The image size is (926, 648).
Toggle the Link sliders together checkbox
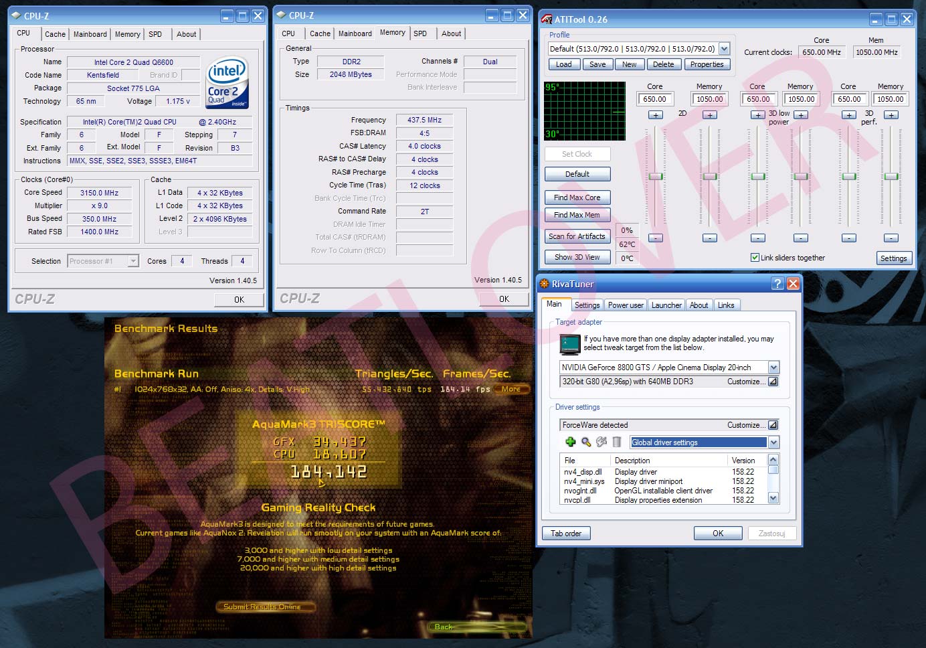pyautogui.click(x=755, y=258)
